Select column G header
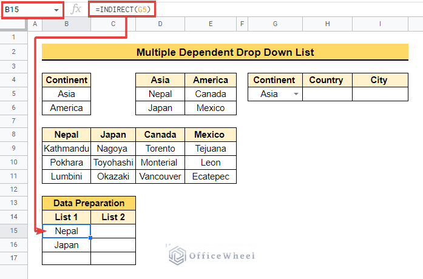Viewport: 423px width, 279px height. pos(275,24)
